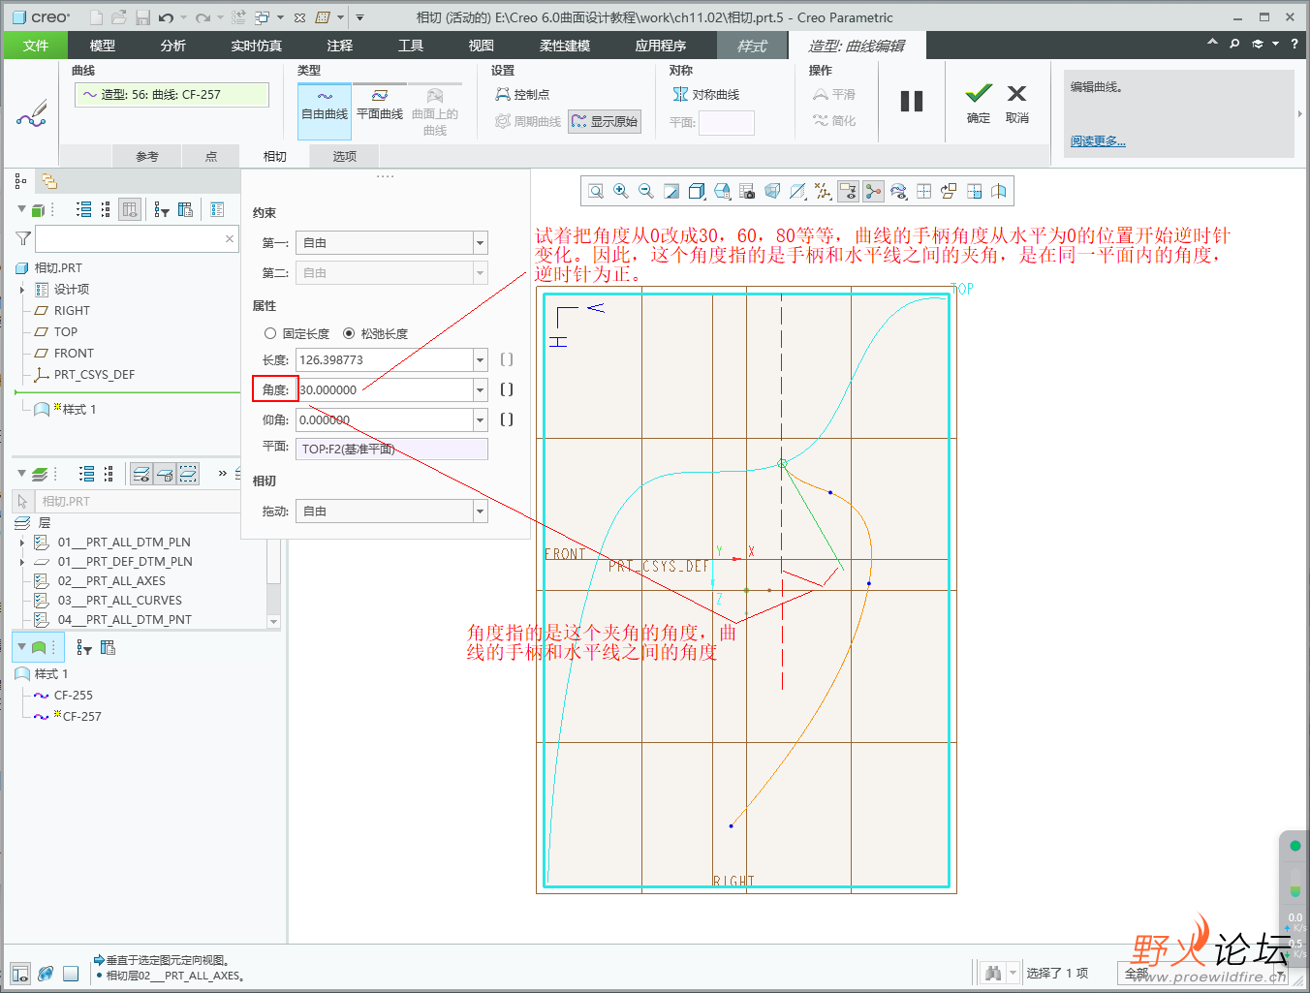Open the Display Style cube icon

coord(697,192)
